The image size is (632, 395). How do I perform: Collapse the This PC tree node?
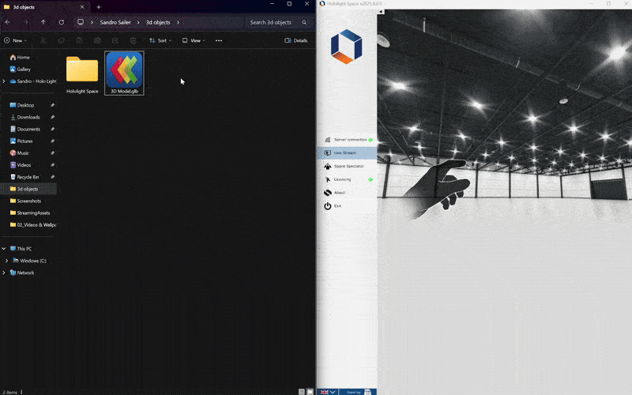(x=4, y=249)
